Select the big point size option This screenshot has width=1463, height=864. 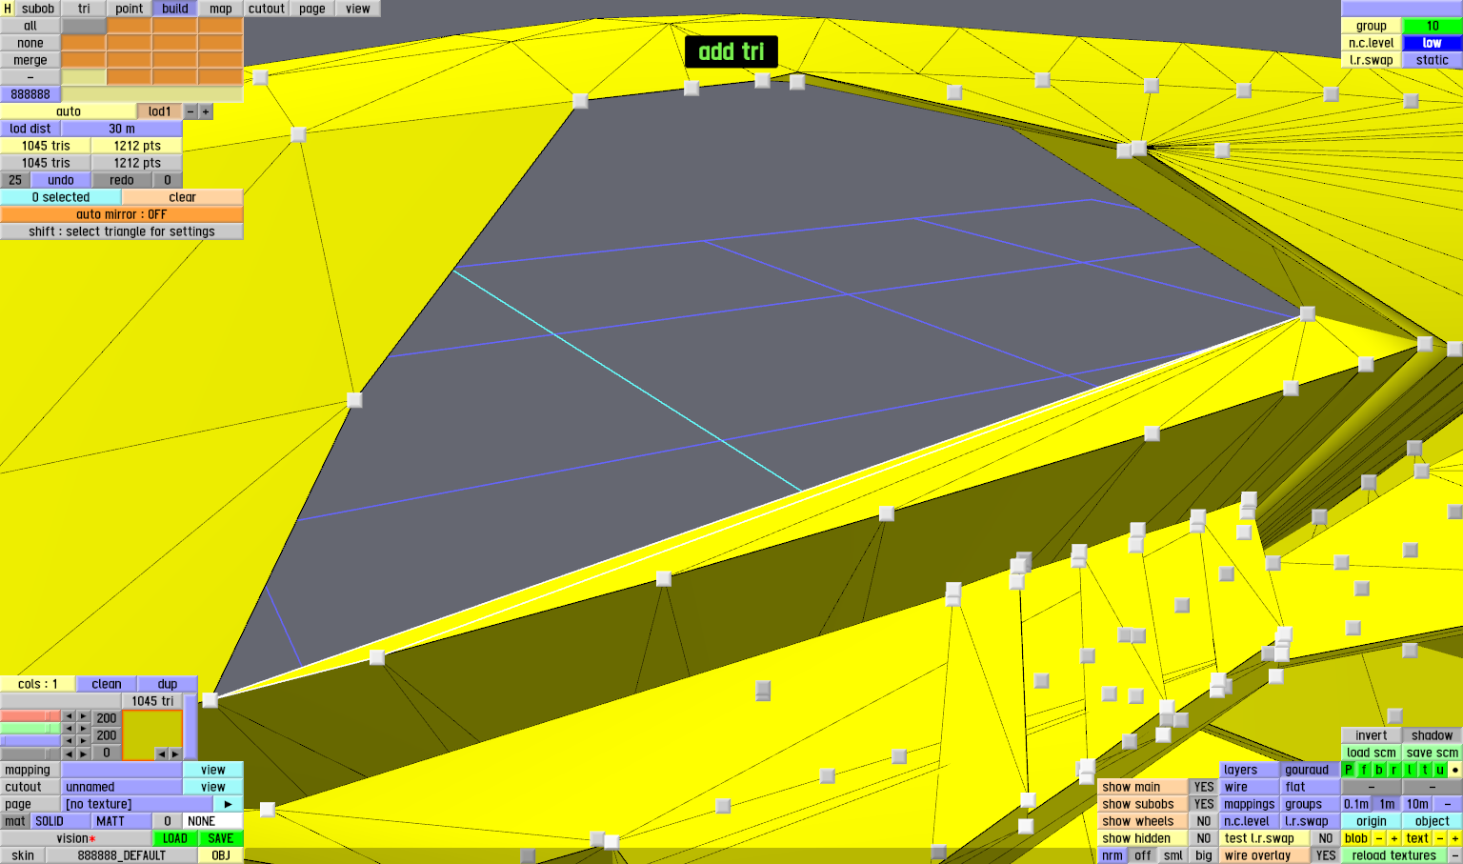point(1204,855)
